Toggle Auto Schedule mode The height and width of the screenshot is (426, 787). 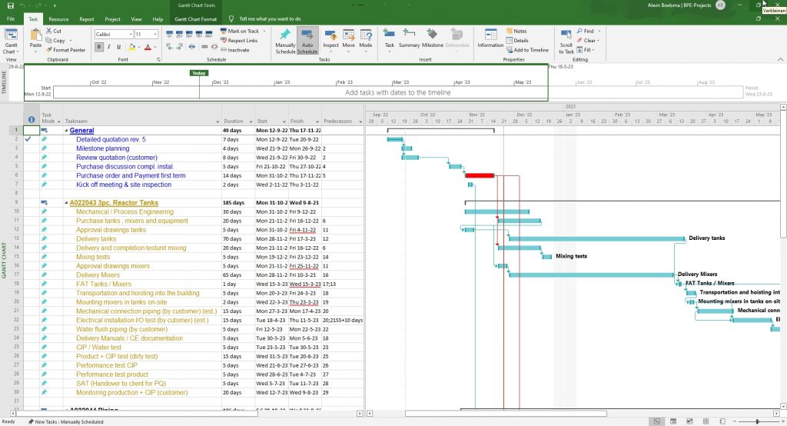[307, 42]
